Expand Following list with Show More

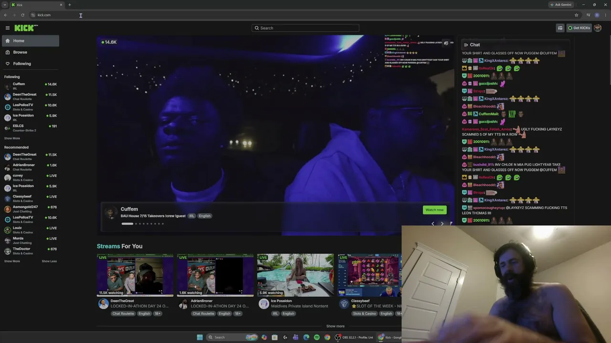12,139
